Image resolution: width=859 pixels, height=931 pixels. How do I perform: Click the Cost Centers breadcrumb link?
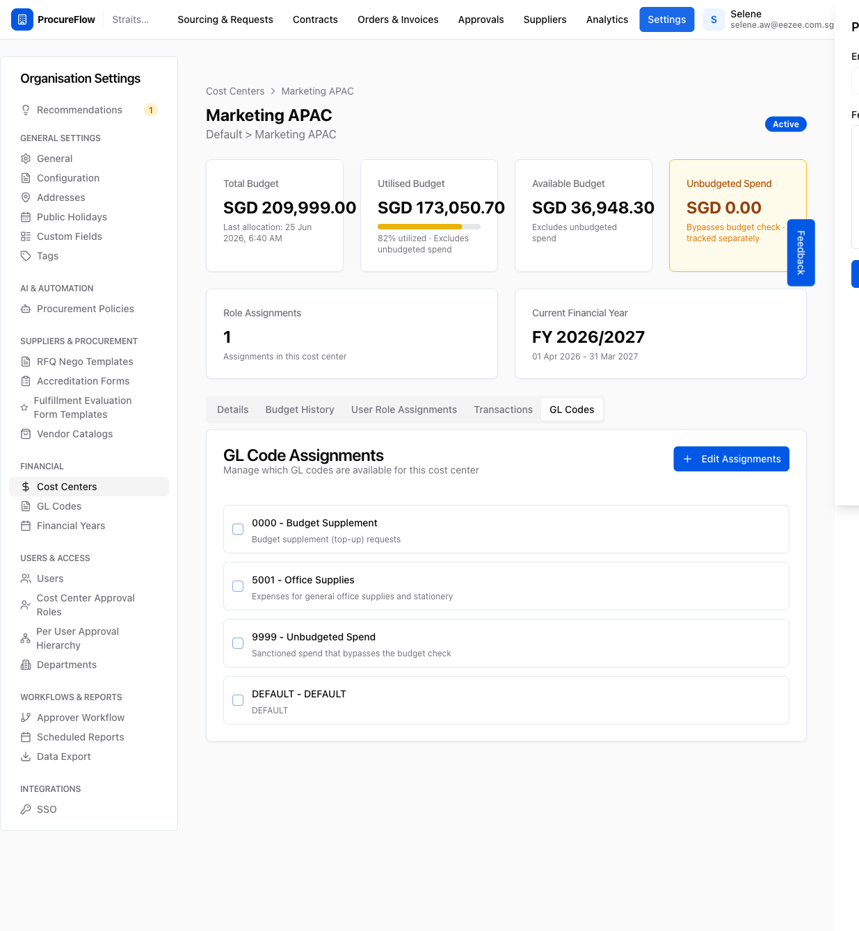coord(235,91)
